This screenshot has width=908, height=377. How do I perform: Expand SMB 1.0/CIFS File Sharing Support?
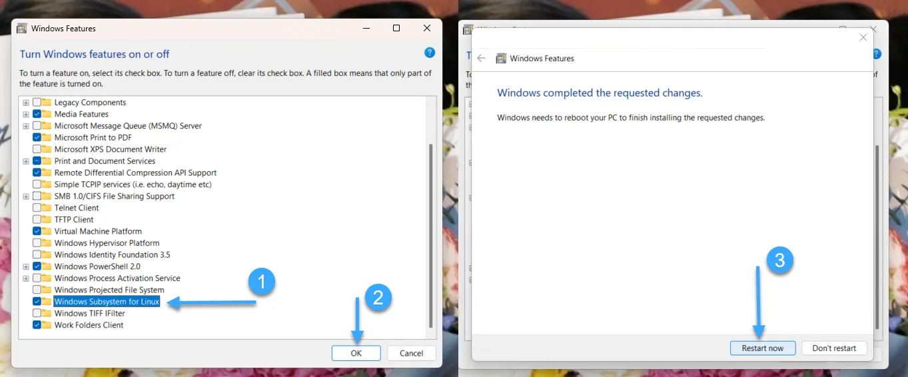point(26,196)
